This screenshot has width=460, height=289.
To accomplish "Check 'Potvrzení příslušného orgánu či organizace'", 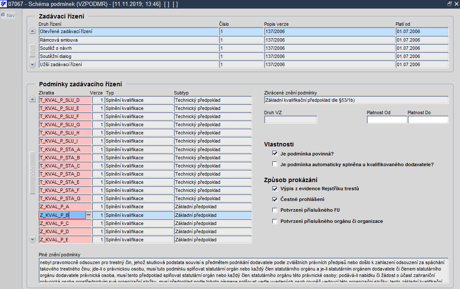I will pyautogui.click(x=274, y=221).
